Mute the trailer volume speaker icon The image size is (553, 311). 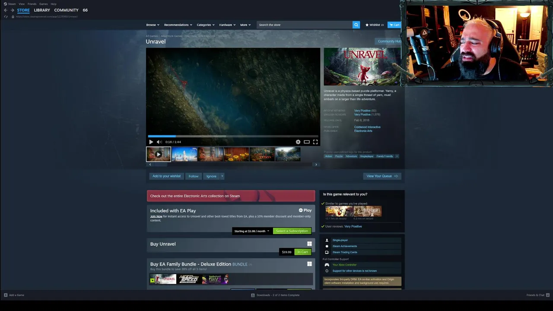(x=159, y=142)
